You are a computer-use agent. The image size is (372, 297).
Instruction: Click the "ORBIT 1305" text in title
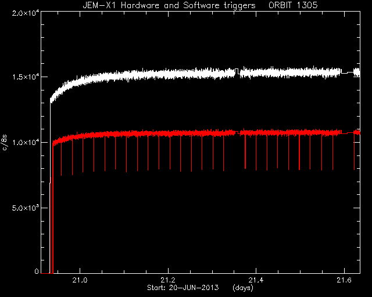[293, 5]
